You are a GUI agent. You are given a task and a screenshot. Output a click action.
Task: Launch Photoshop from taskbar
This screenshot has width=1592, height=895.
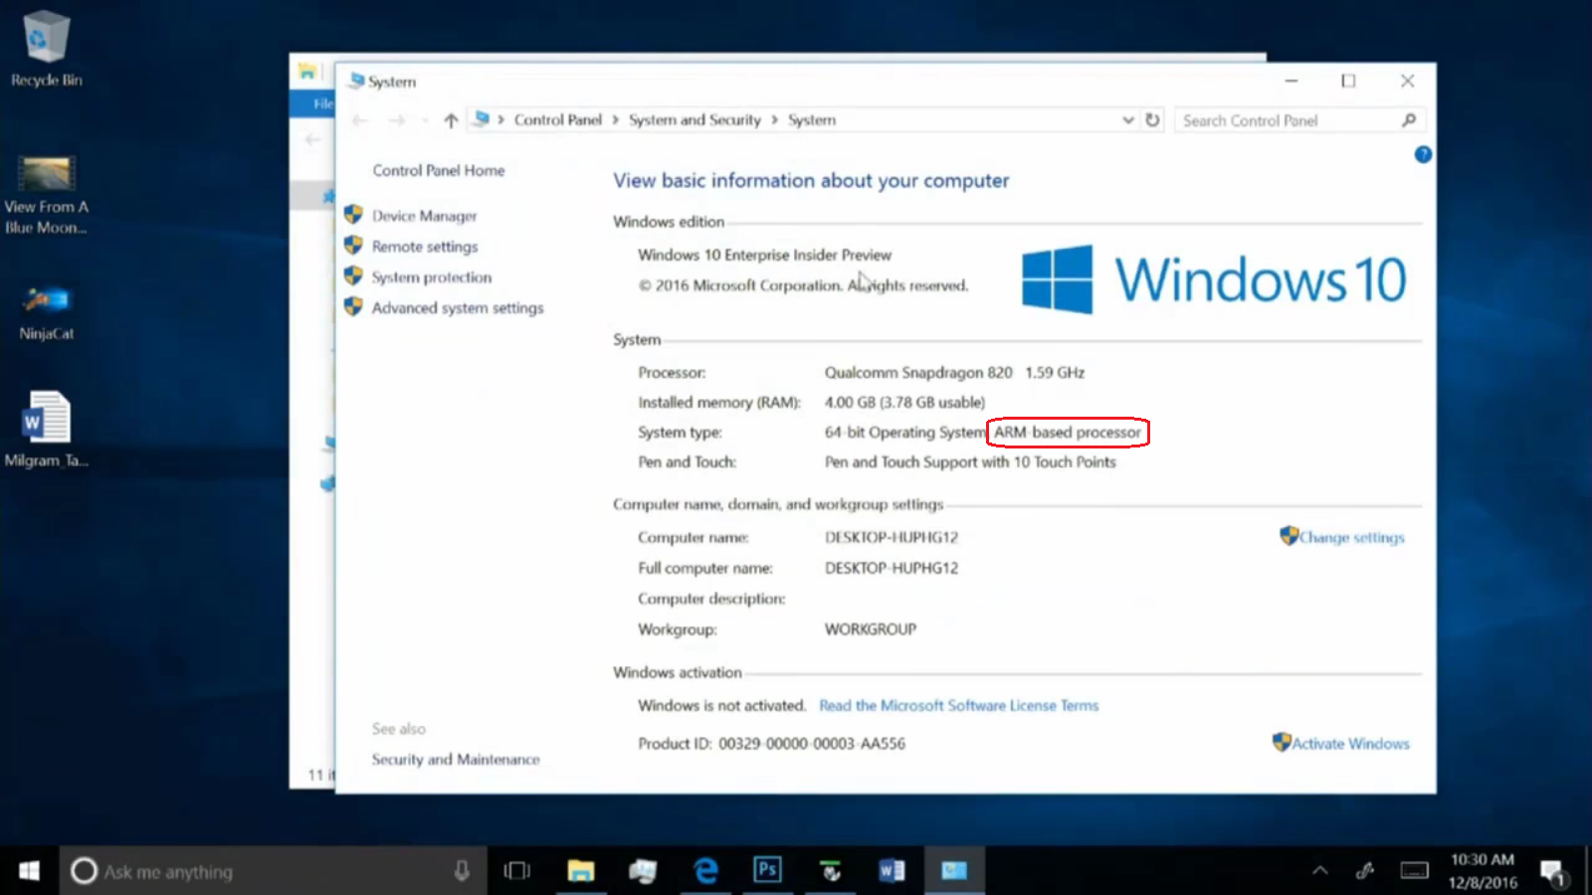[767, 870]
